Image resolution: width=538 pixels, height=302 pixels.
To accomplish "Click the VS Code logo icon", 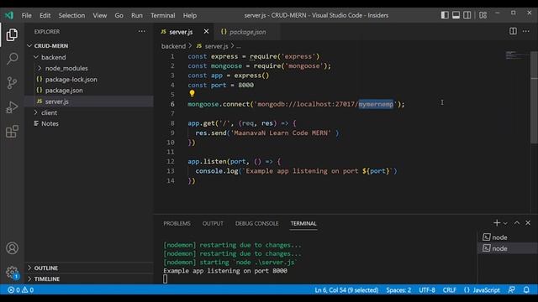I will click(9, 15).
